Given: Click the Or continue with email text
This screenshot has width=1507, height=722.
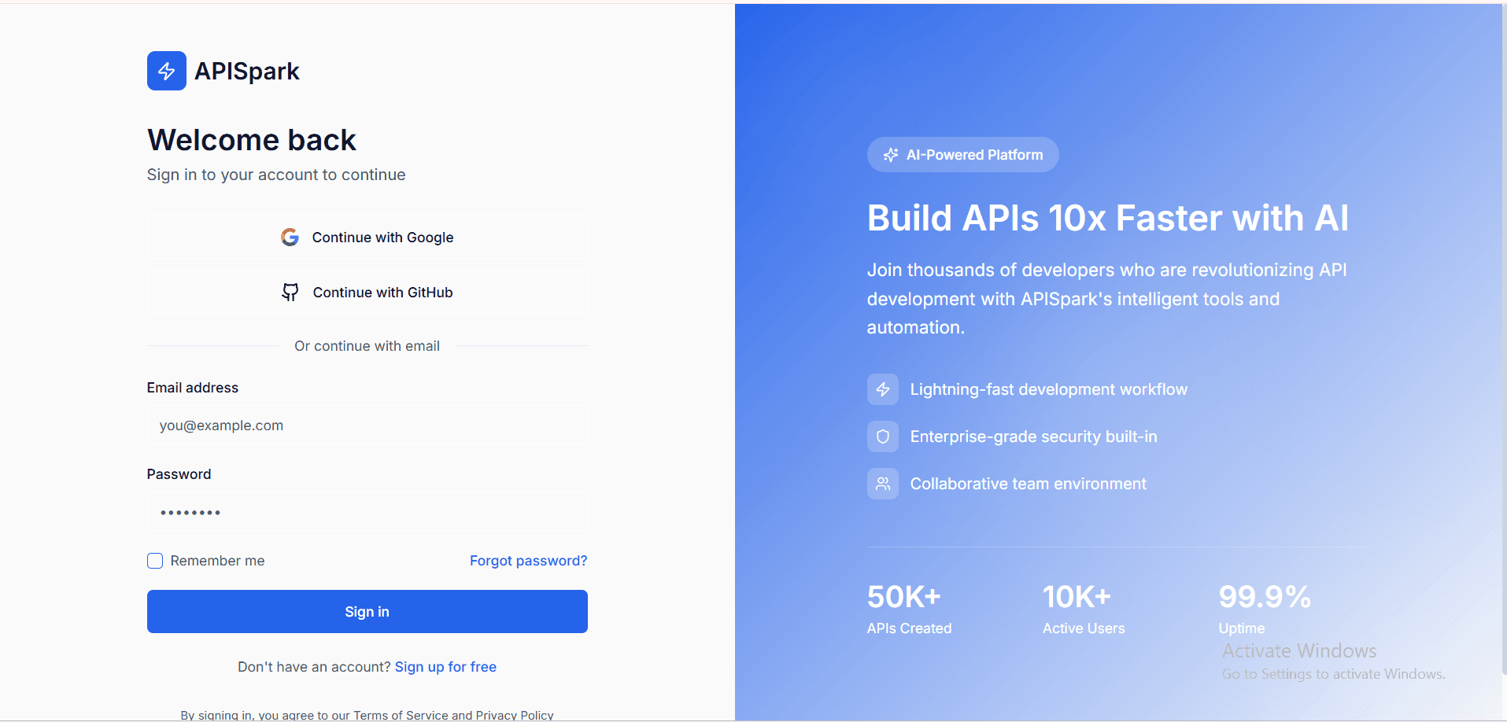Looking at the screenshot, I should pyautogui.click(x=368, y=346).
